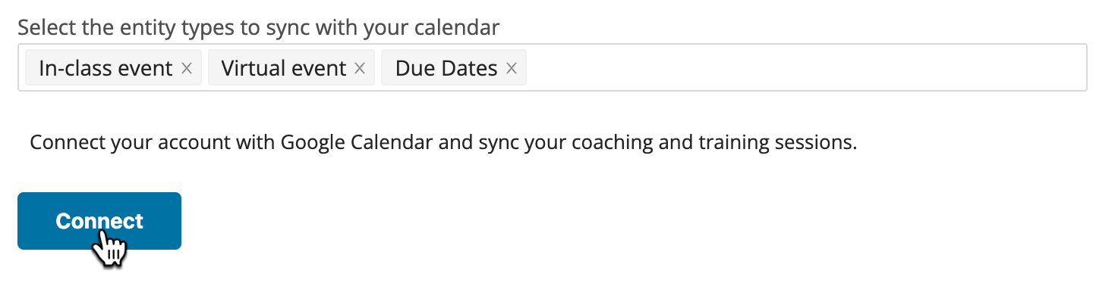Screen dimensions: 1096x286
Task: Click the blue Connect button's white text
Action: 99,221
